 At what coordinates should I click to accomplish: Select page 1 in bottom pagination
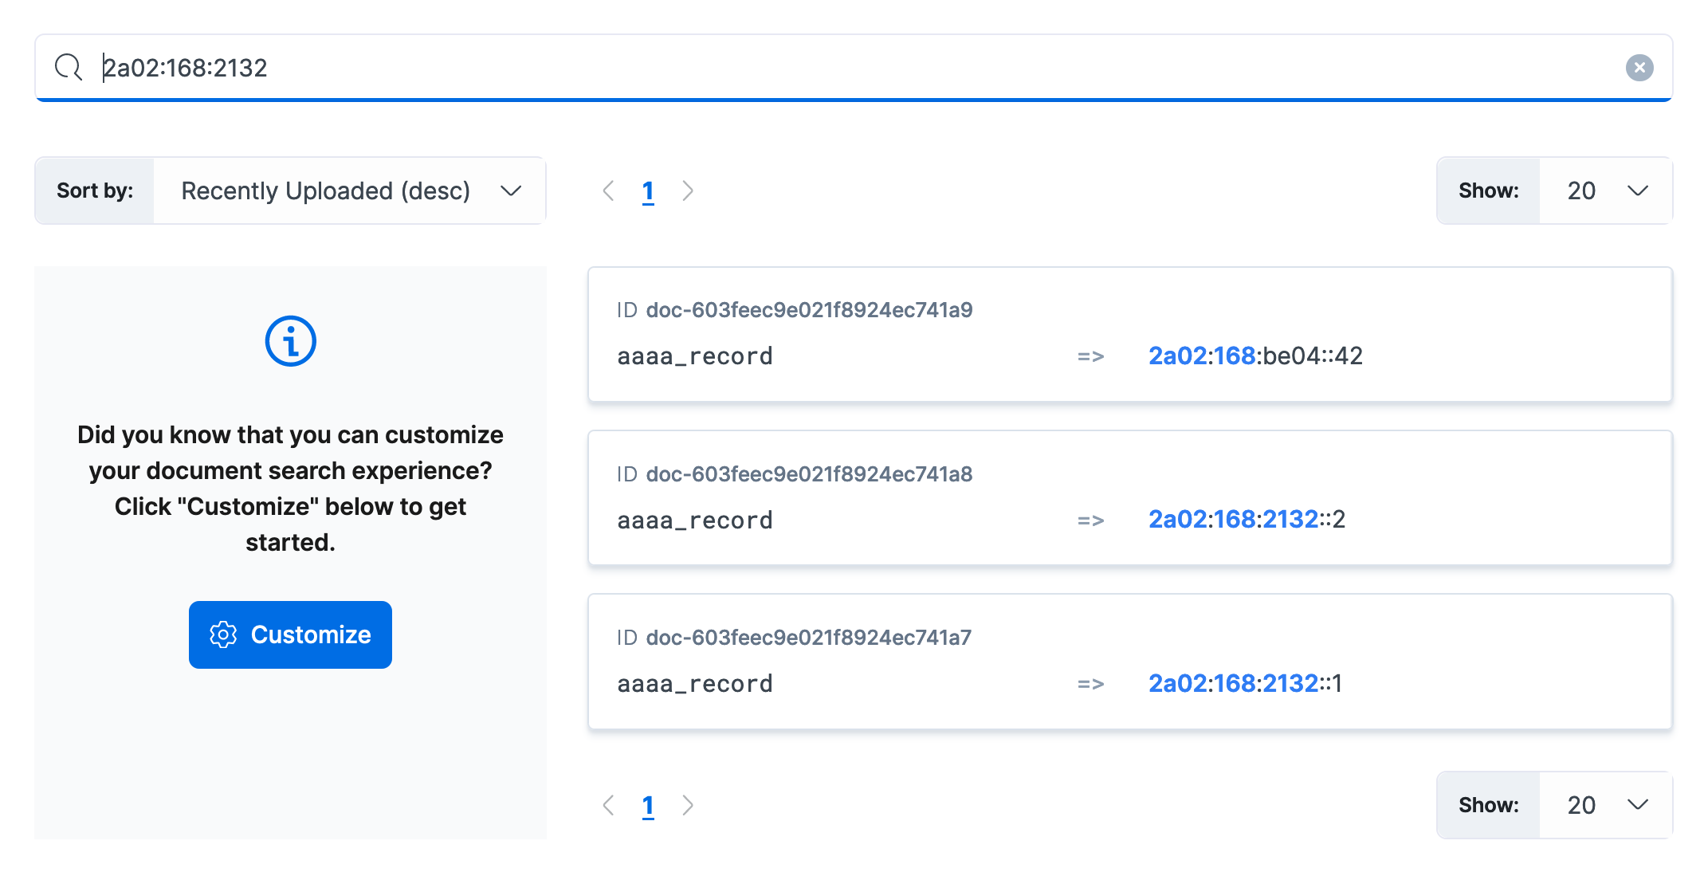[648, 805]
